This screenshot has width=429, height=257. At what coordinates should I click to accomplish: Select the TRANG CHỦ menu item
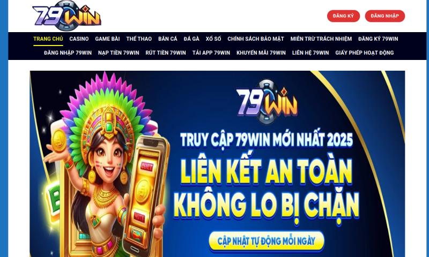pos(48,39)
